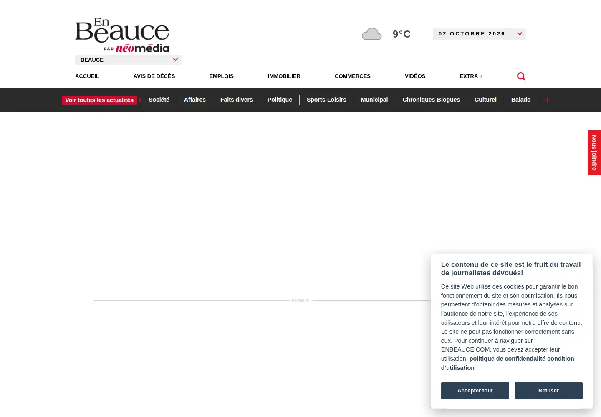The image size is (601, 417).
Task: Select the Municipal category
Action: coord(374,100)
